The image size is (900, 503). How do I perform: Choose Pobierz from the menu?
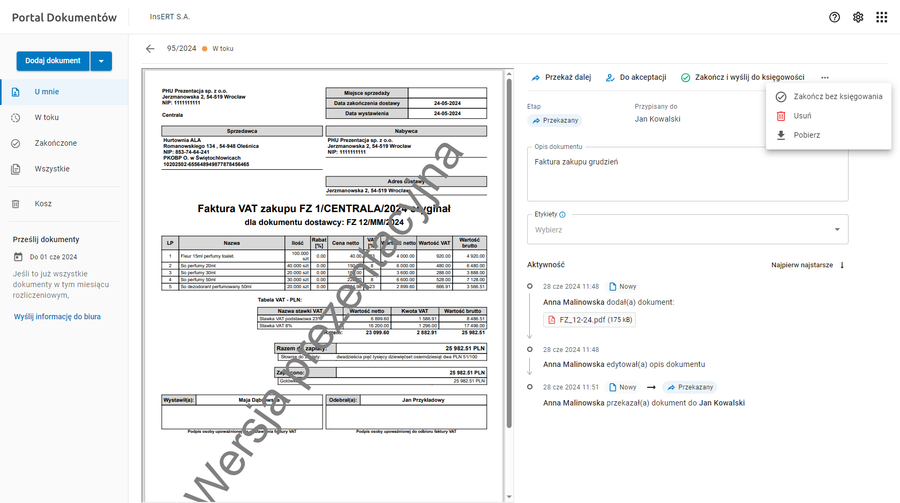[829, 135]
